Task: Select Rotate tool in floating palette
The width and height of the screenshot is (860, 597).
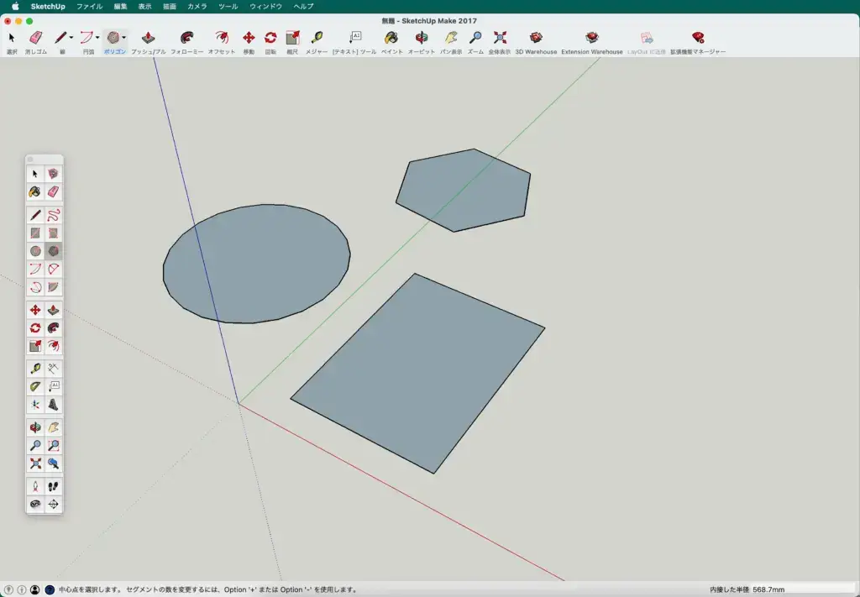Action: tap(35, 328)
